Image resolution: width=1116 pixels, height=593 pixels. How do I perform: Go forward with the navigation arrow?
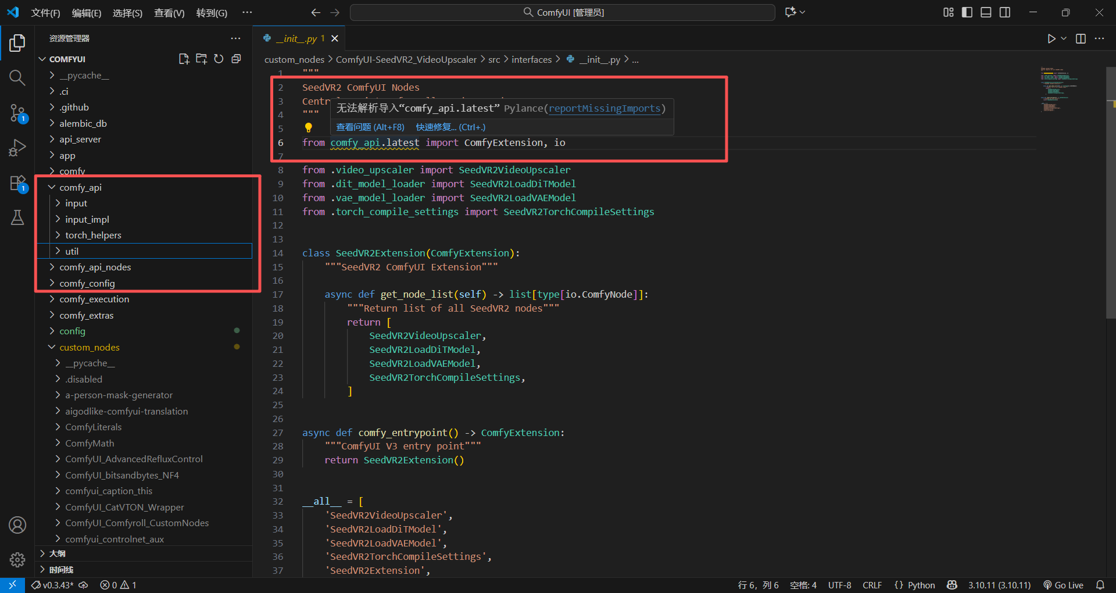(x=335, y=12)
